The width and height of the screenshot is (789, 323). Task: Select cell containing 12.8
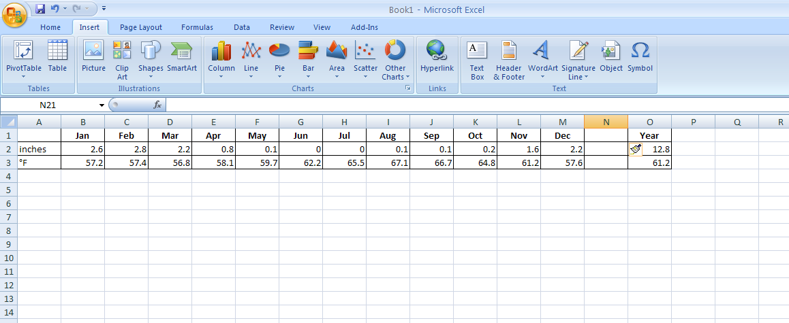tap(649, 149)
